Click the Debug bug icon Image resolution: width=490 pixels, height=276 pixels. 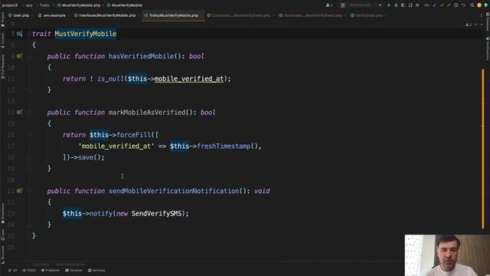pos(396,5)
